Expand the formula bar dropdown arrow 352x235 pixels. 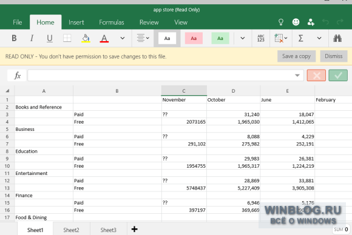(x=297, y=76)
